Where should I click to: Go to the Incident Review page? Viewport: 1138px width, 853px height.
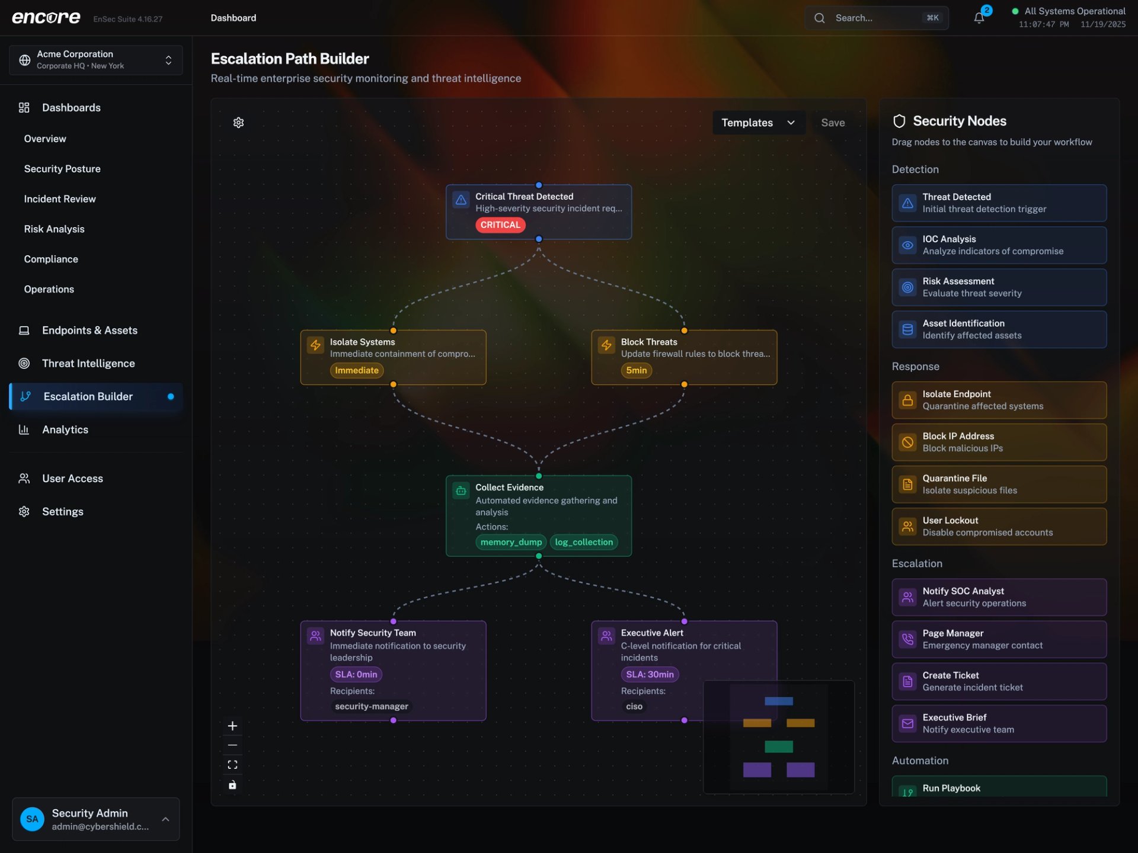pyautogui.click(x=60, y=199)
